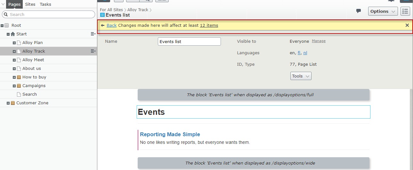413x170 pixels.
Task: Click the back arrow icon in notification bar
Action: tap(103, 26)
